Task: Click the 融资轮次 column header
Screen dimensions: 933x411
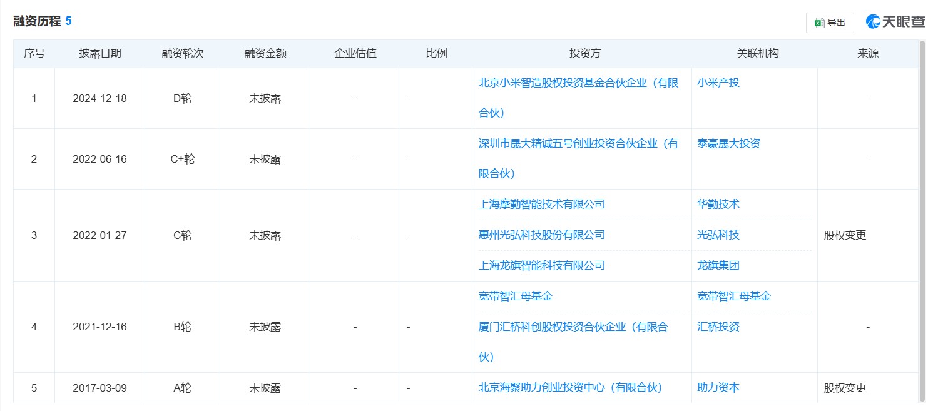Action: tap(183, 54)
